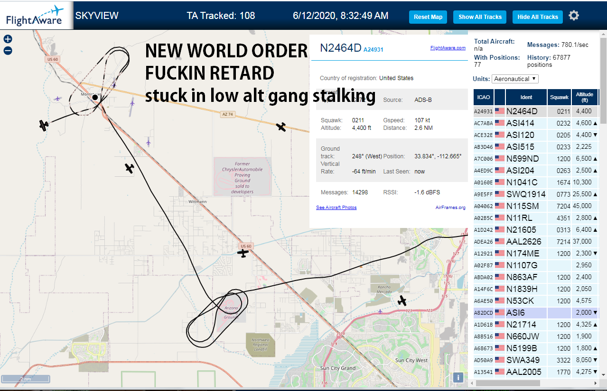607x391 pixels.
Task: Click ICAO code A82DCD cell
Action: coord(484,313)
